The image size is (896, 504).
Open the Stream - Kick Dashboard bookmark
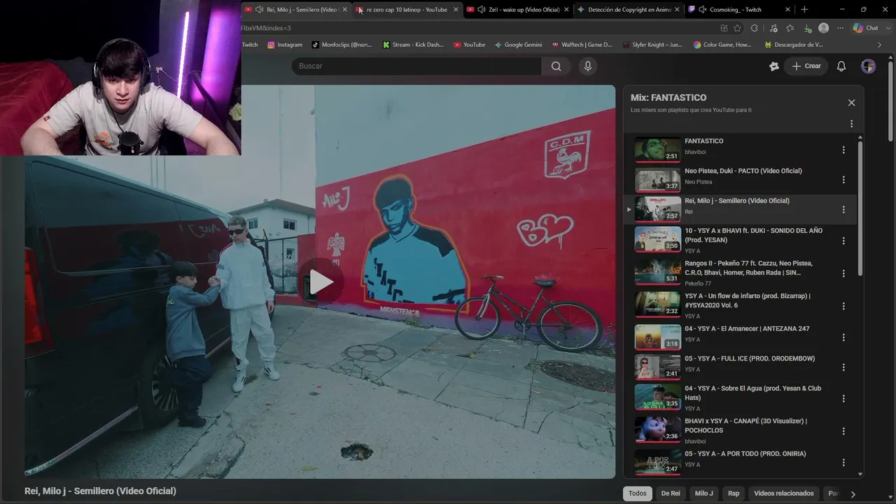pos(414,45)
